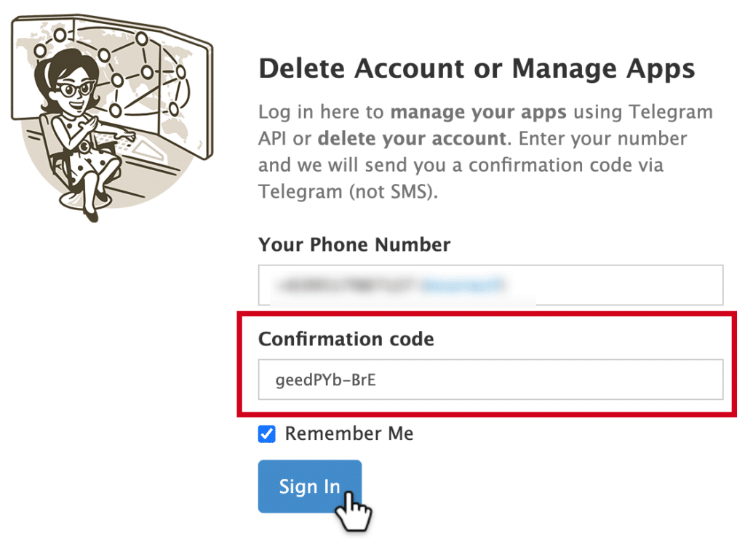Click the Your Phone Number input field
This screenshot has height=541, width=745.
[490, 285]
